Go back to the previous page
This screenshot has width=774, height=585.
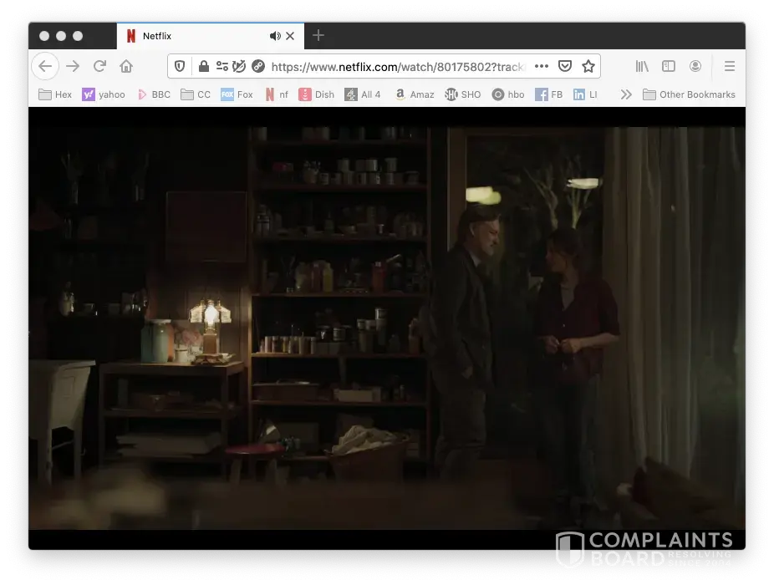coord(45,66)
